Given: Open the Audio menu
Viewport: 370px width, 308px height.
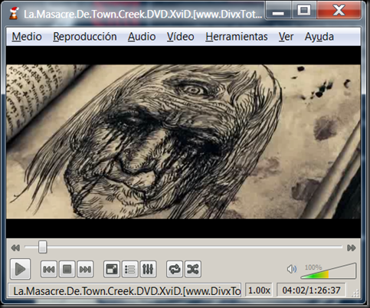Looking at the screenshot, I should [x=142, y=37].
